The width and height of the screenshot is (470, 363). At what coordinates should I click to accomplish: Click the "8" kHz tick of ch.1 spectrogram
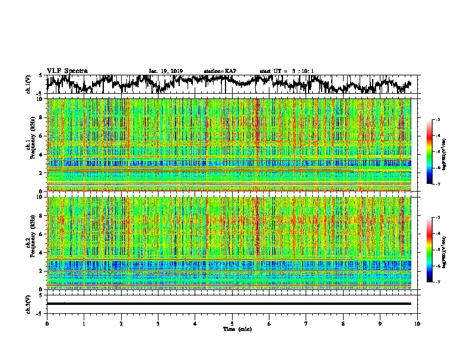click(41, 117)
